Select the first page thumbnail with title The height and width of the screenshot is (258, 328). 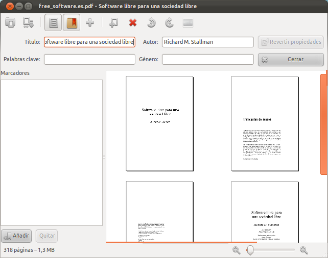(x=159, y=123)
